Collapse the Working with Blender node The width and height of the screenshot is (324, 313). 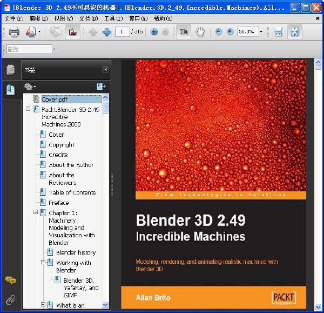point(43,262)
